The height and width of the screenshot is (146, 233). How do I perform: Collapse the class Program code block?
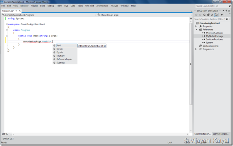pyautogui.click(x=7, y=30)
